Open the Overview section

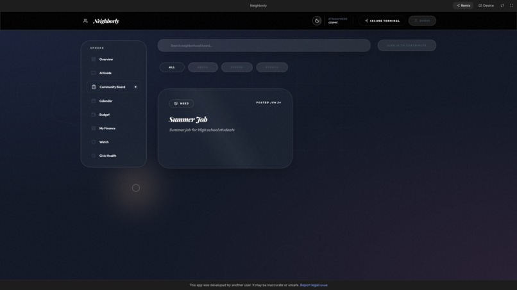click(x=114, y=60)
